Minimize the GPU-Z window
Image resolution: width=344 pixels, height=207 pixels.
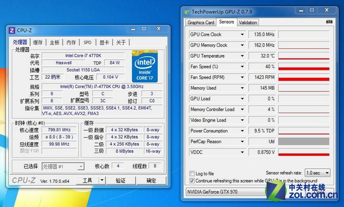click(x=301, y=10)
